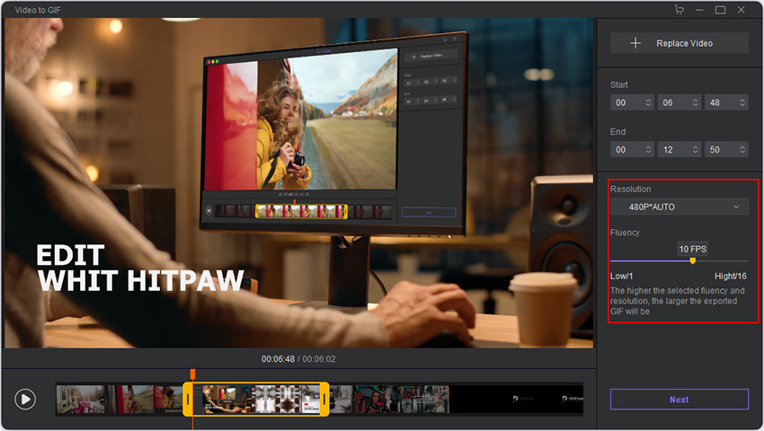Click the orange playhead marker on timeline
764x431 pixels.
[192, 374]
